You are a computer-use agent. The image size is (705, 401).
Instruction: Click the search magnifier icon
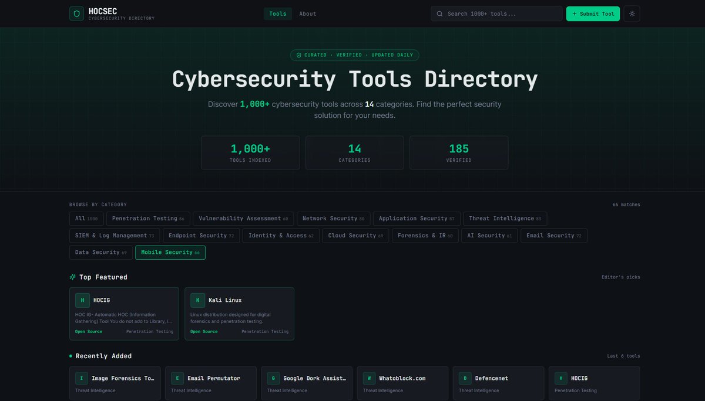[439, 13]
